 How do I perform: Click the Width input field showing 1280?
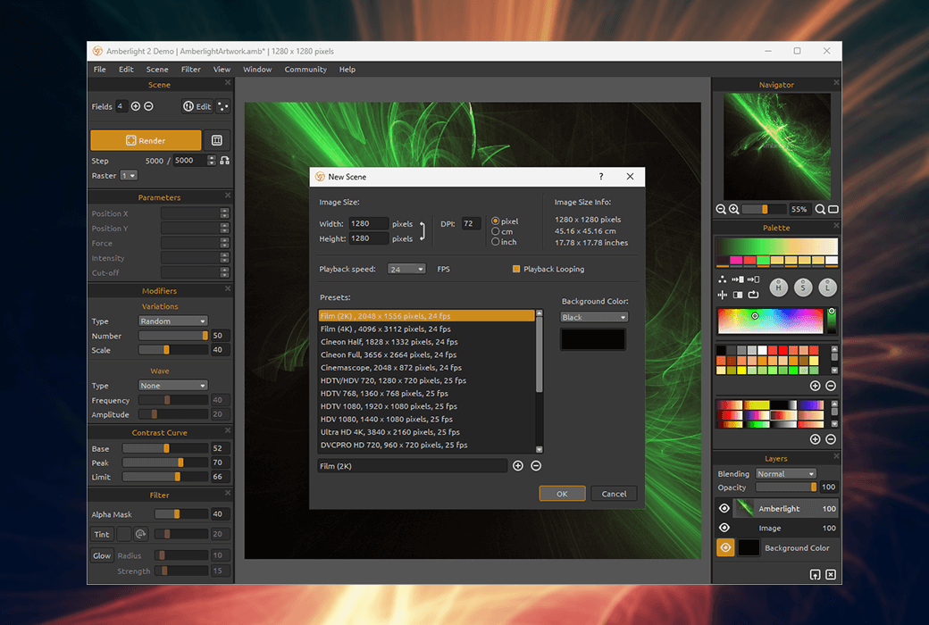coord(368,223)
